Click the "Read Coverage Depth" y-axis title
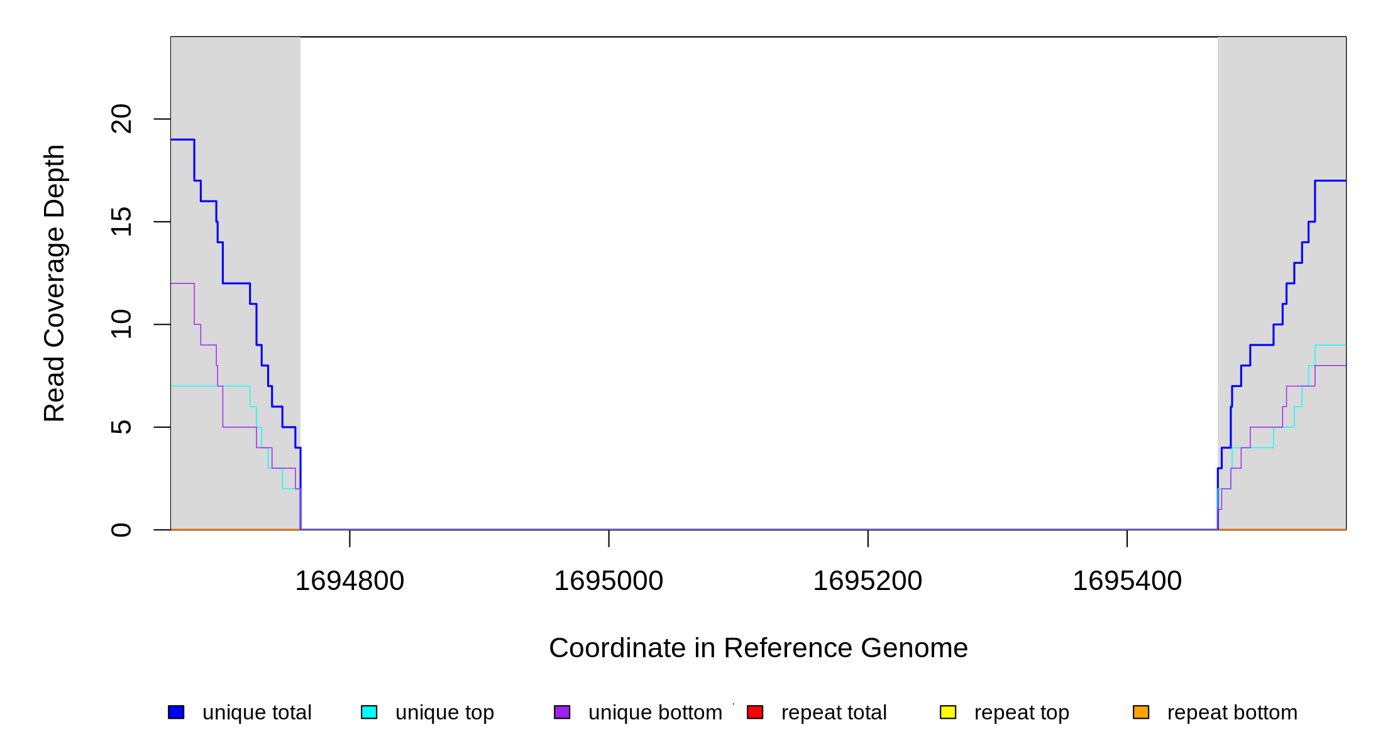 (x=55, y=283)
